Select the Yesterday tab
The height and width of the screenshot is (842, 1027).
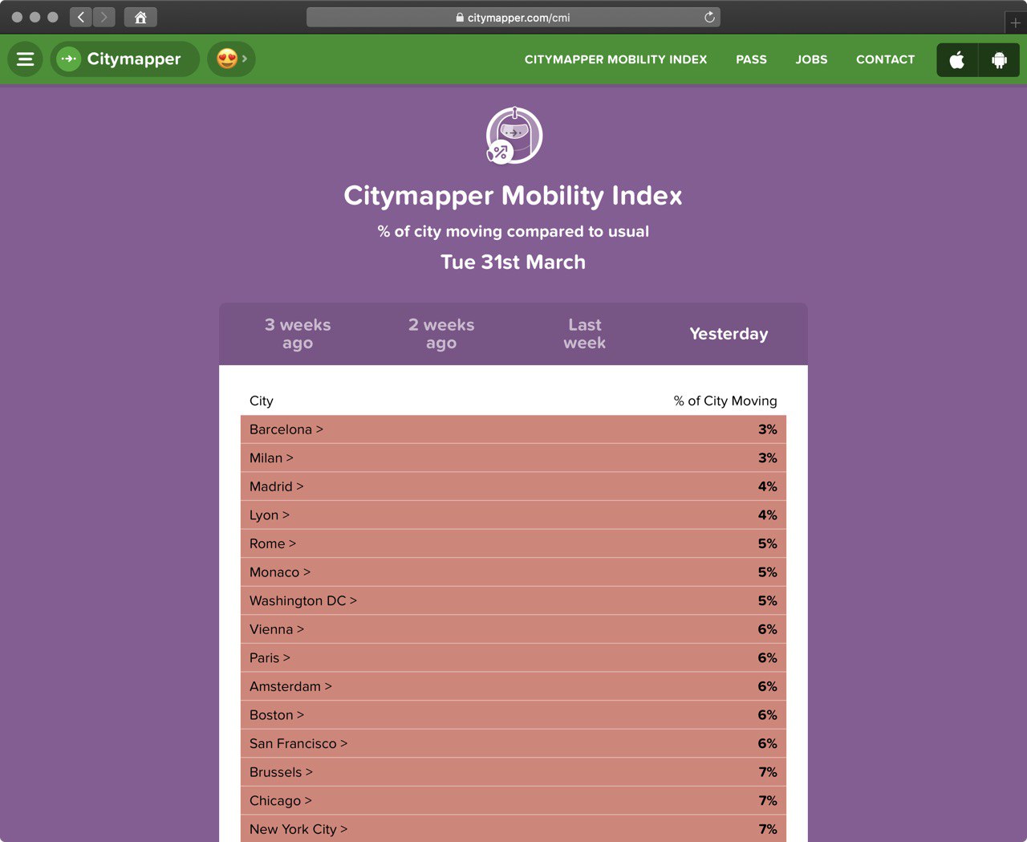729,334
